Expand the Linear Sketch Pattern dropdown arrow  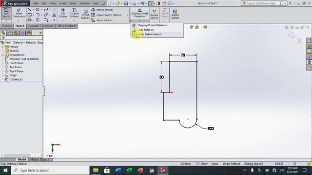(128, 15)
